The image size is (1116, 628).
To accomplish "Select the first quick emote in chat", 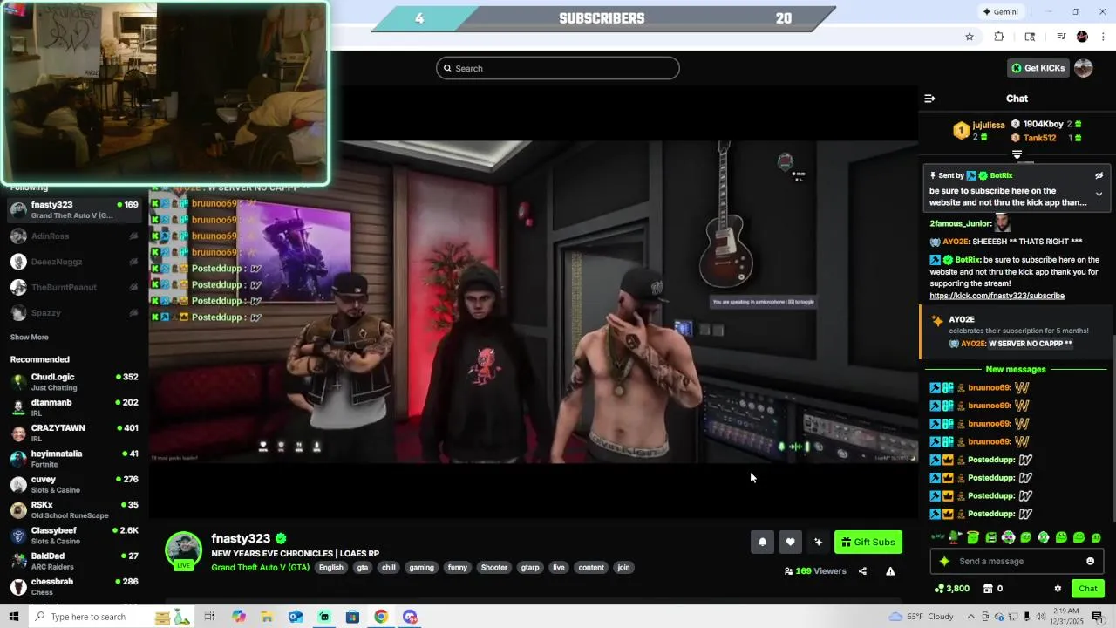I will [938, 537].
